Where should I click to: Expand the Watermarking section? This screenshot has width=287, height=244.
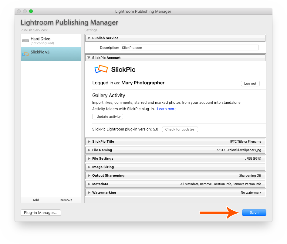(89, 192)
